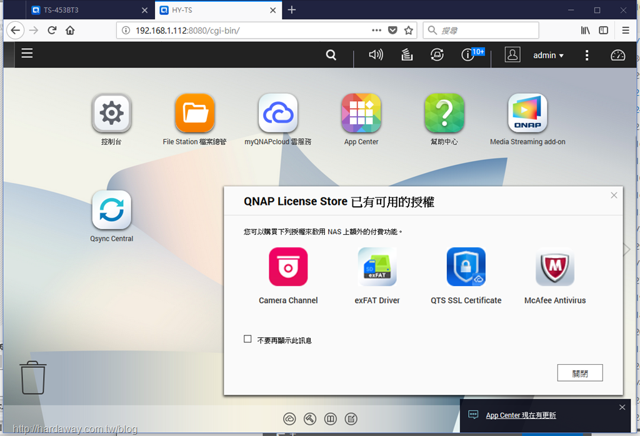Open the Control Panel gear icon
This screenshot has height=436, width=640.
pyautogui.click(x=111, y=114)
